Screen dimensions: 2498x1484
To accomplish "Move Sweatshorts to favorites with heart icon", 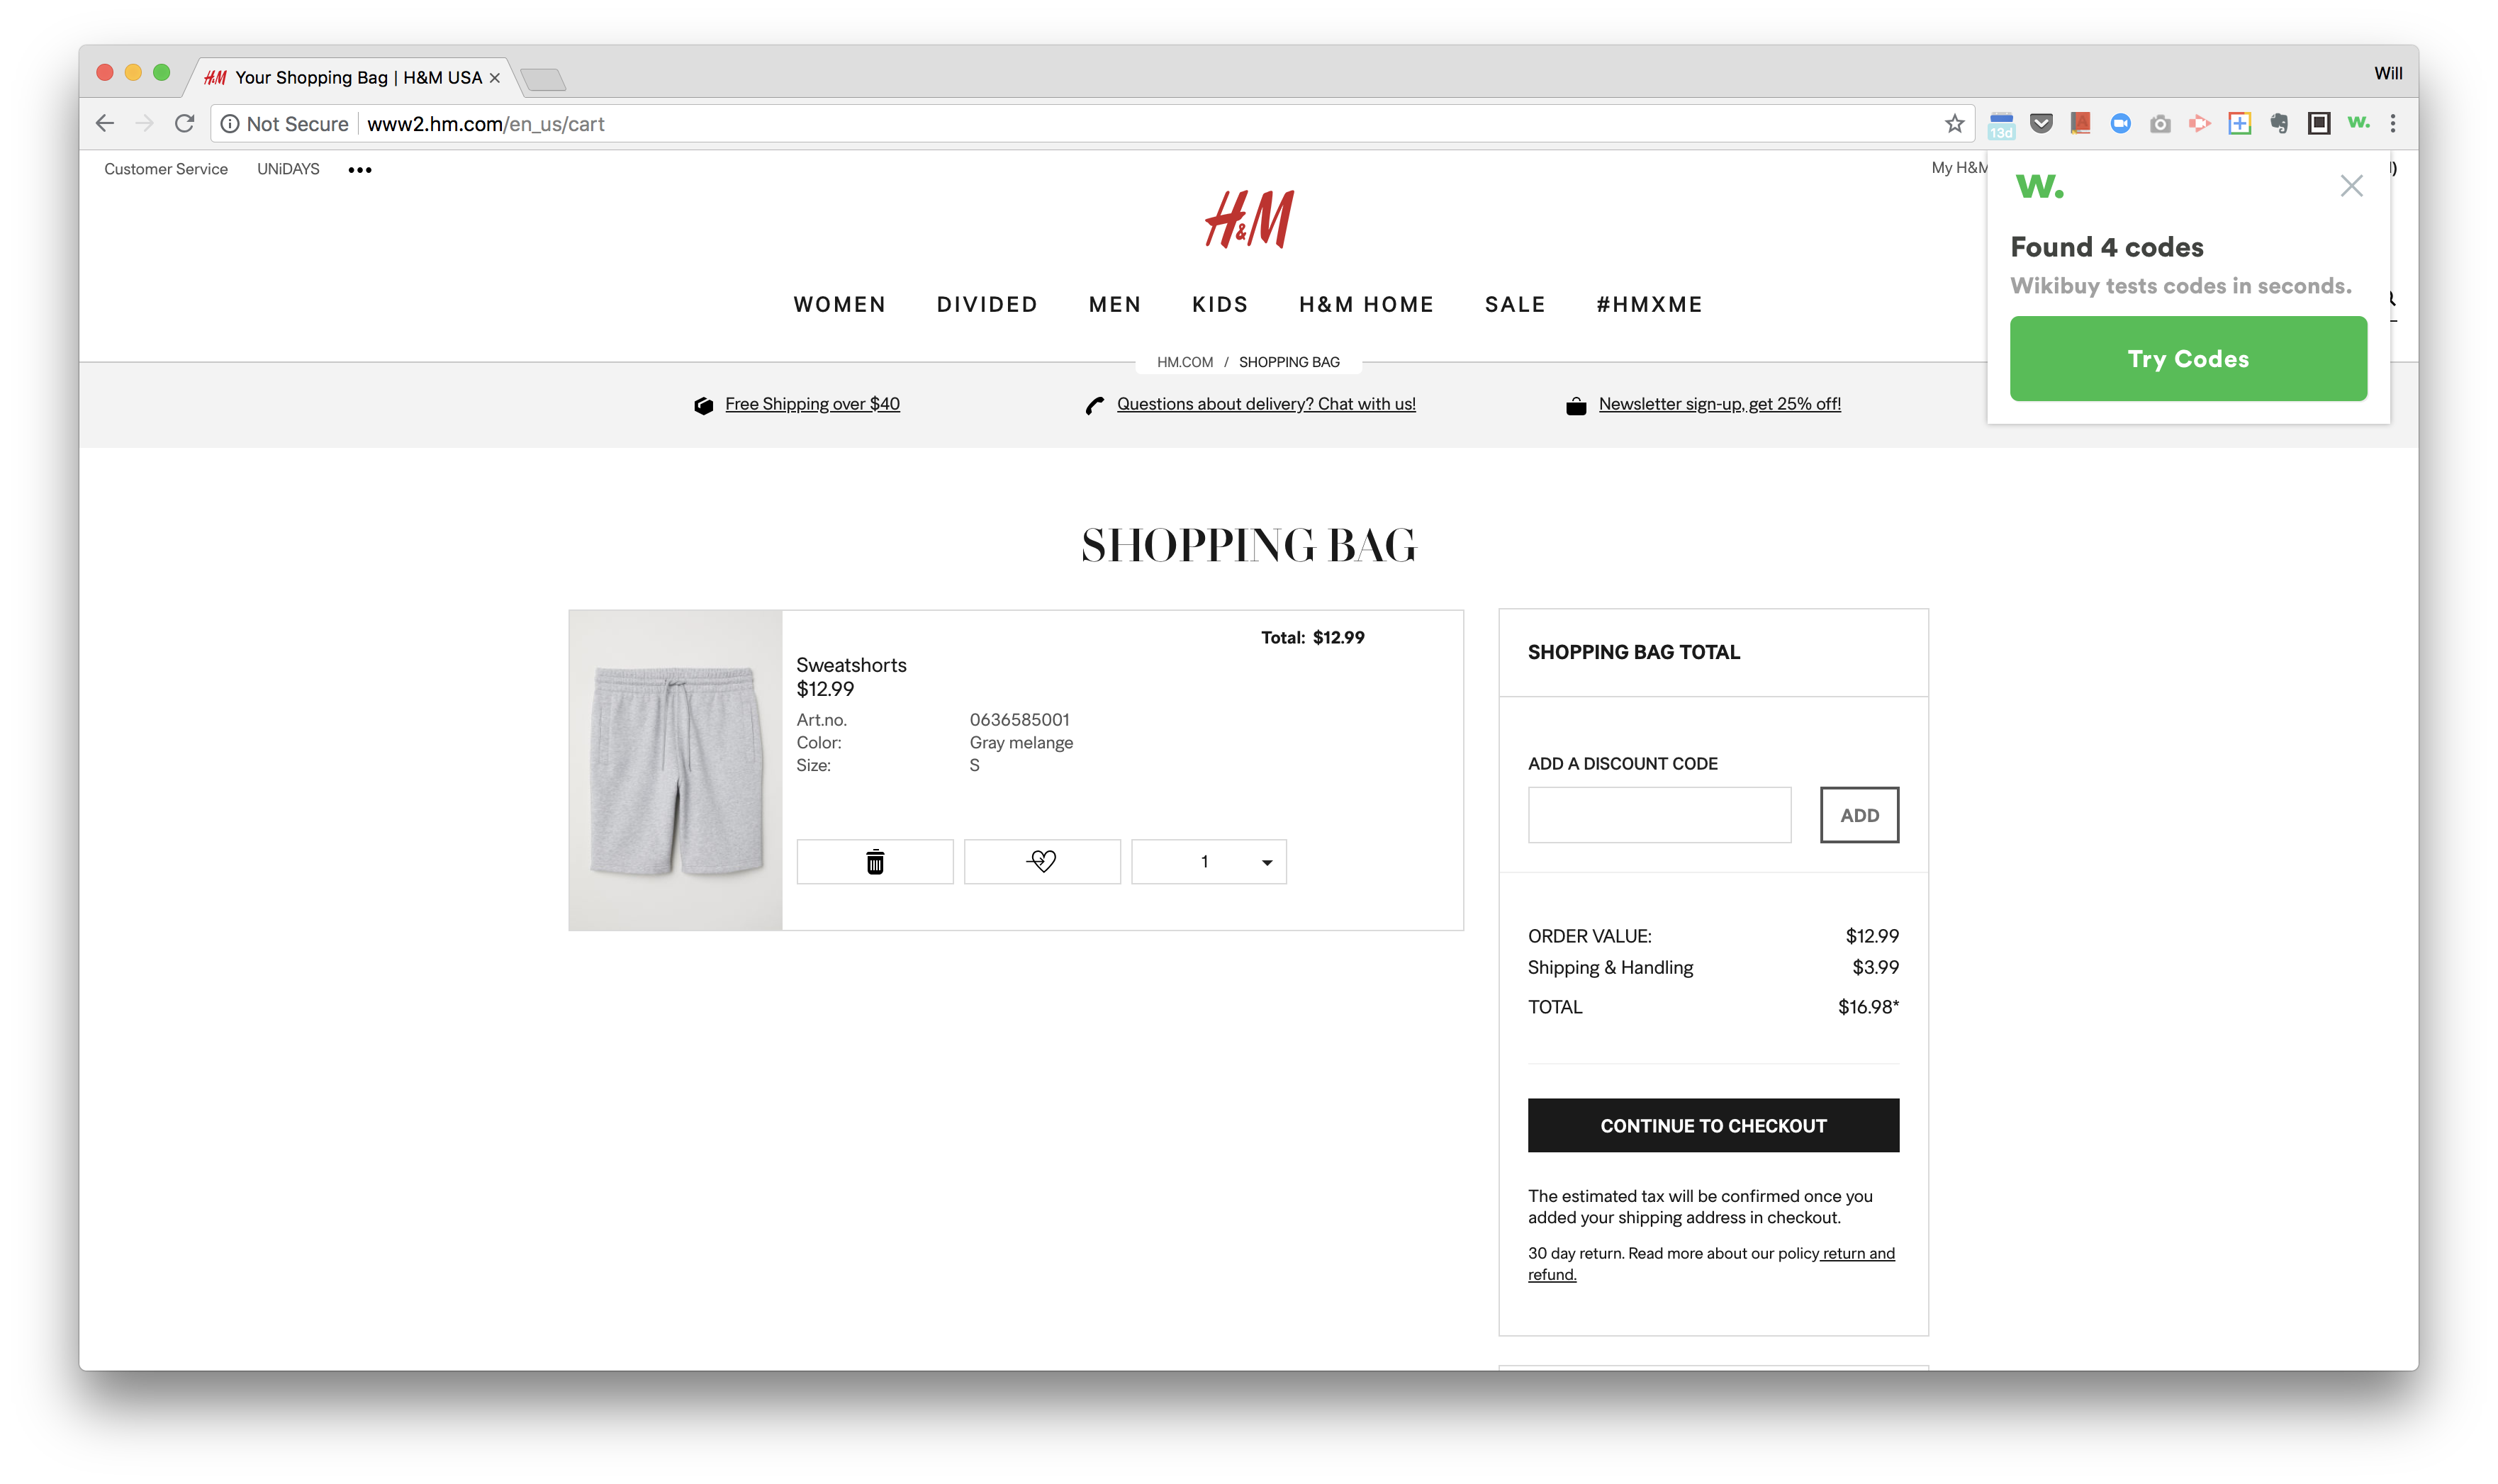I will [1042, 862].
